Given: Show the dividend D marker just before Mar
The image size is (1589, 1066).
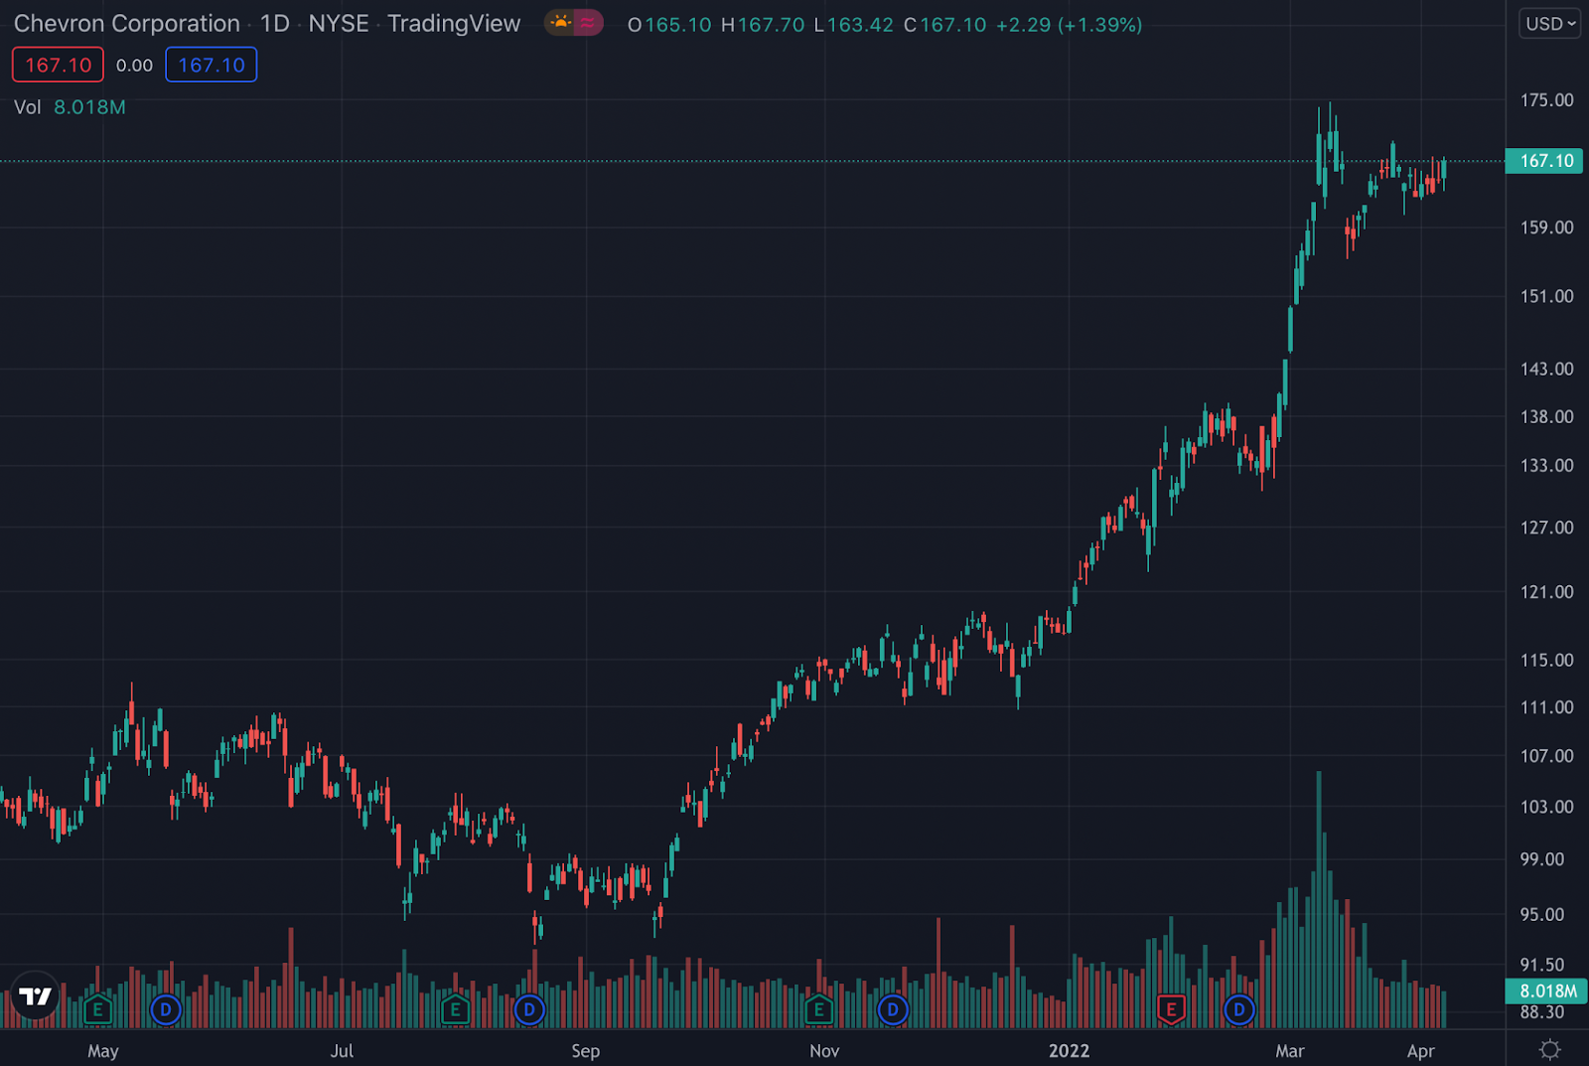Looking at the screenshot, I should click(x=1238, y=1010).
